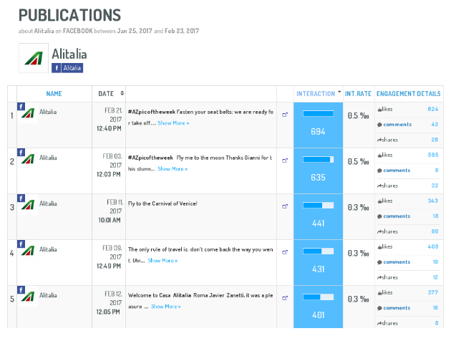Click likes thumb icon in row 5 engagement
This screenshot has width=451, height=341.
[x=379, y=293]
